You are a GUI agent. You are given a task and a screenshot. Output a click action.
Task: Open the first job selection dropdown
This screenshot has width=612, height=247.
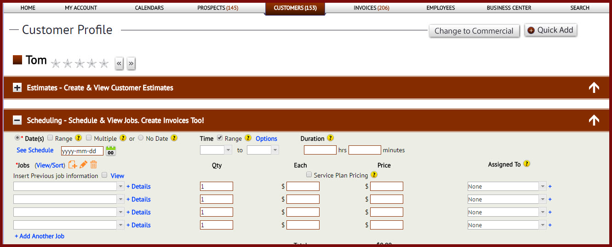(69, 186)
